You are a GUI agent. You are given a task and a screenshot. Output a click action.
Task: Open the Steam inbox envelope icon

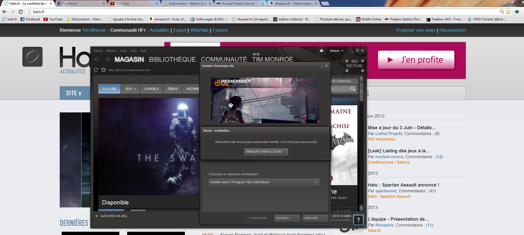pyautogui.click(x=321, y=51)
